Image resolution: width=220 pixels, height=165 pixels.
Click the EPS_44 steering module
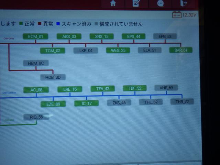133,36
